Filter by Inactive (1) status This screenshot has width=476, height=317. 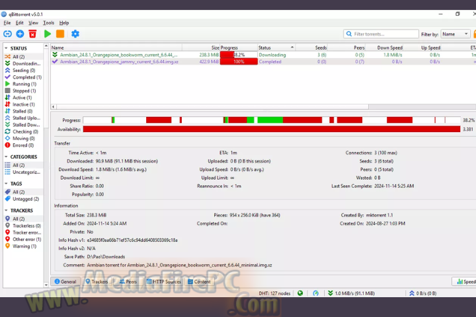(x=23, y=104)
